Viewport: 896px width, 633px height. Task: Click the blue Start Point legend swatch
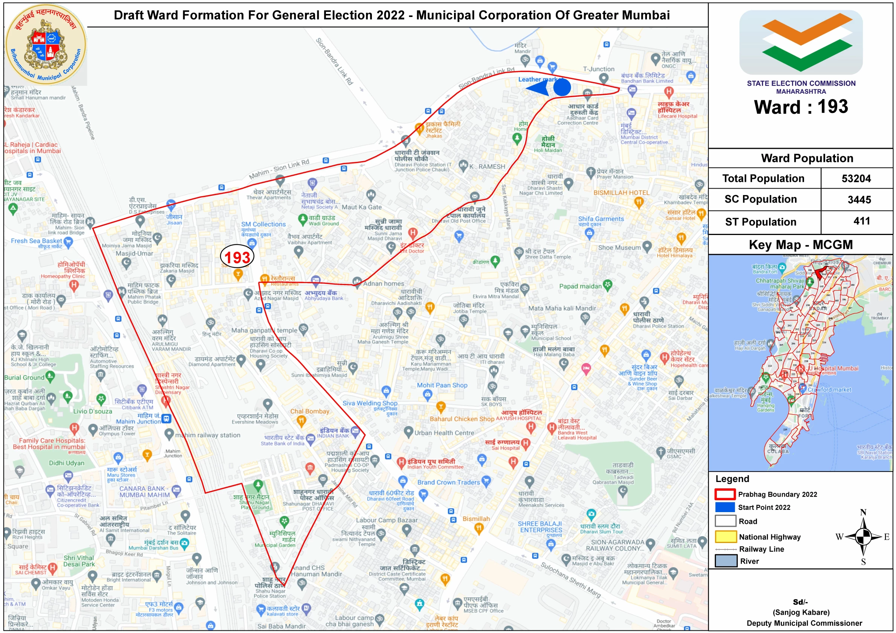[x=725, y=507]
